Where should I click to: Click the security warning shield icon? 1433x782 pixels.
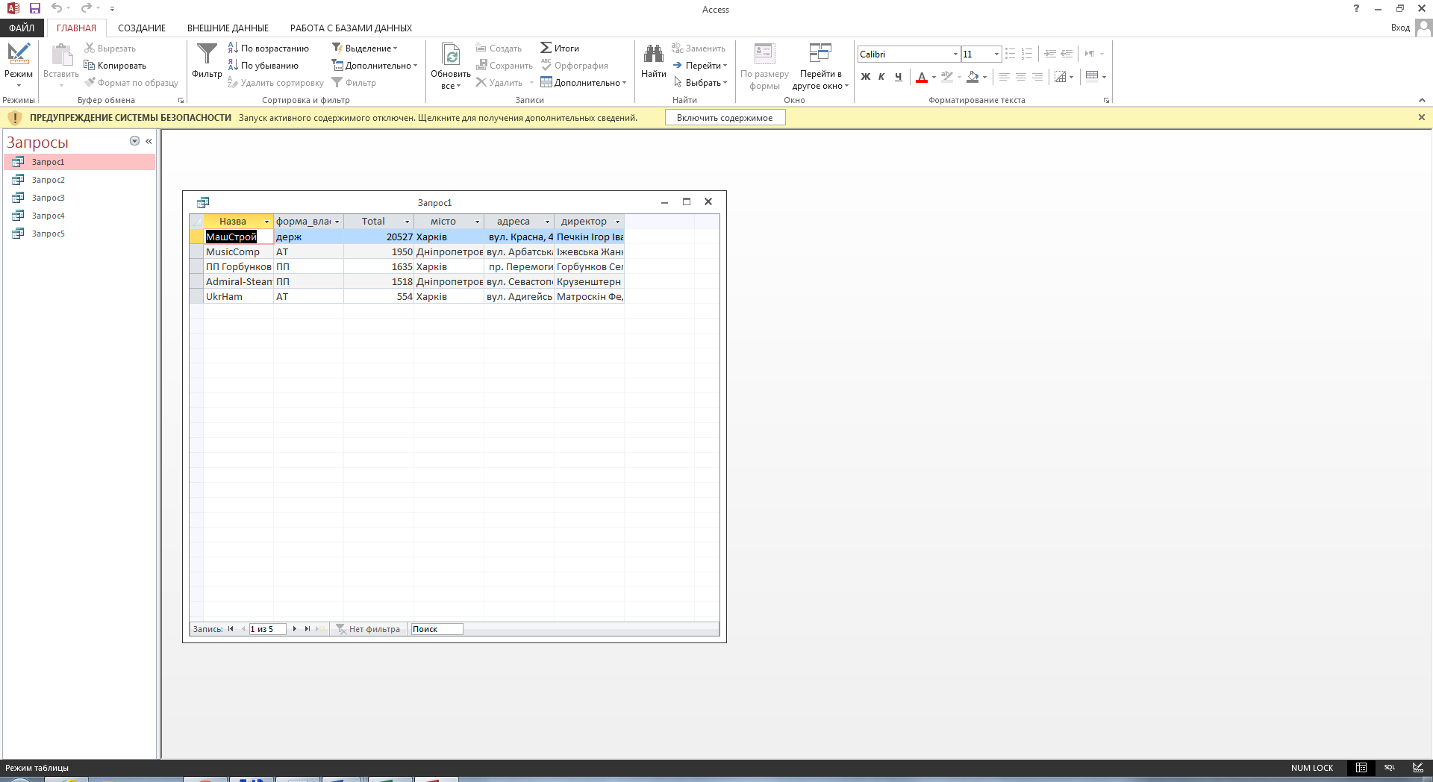pyautogui.click(x=14, y=117)
